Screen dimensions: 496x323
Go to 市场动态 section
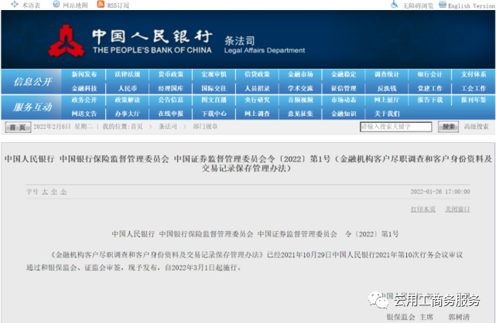344,100
